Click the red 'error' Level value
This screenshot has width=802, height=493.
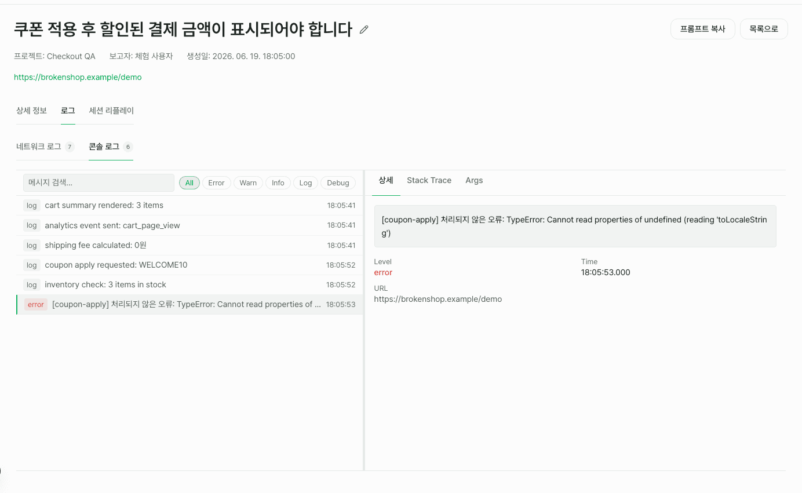click(x=383, y=272)
